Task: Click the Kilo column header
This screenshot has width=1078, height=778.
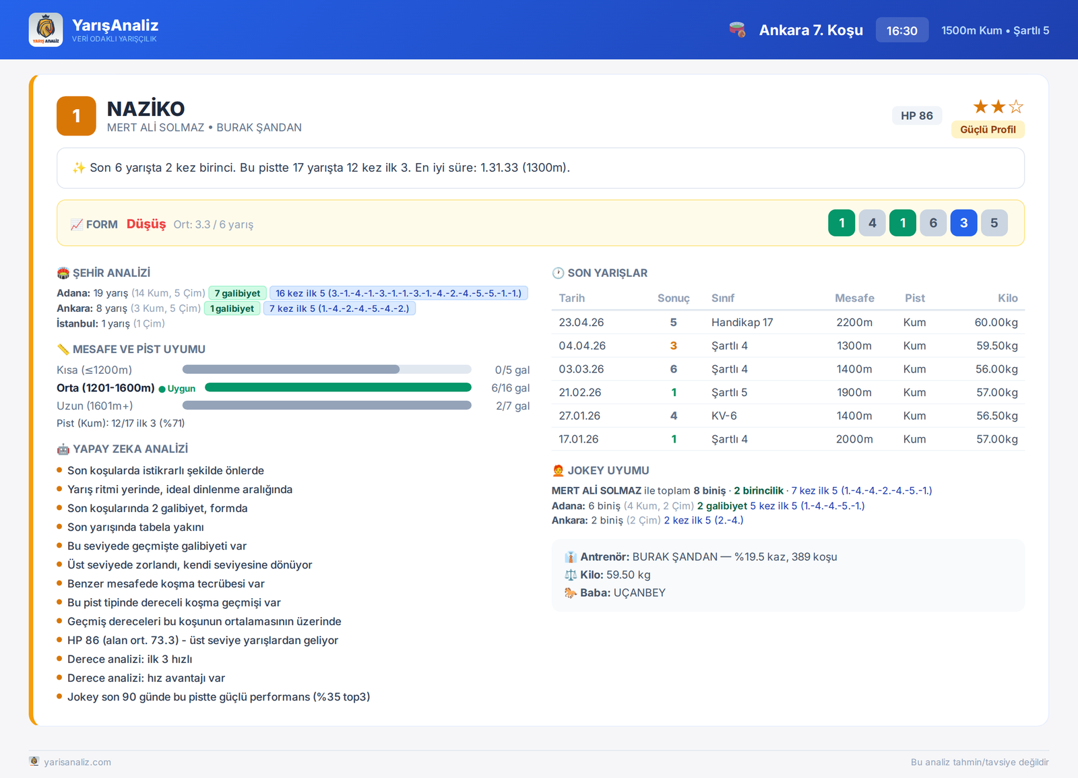Action: coord(1008,298)
